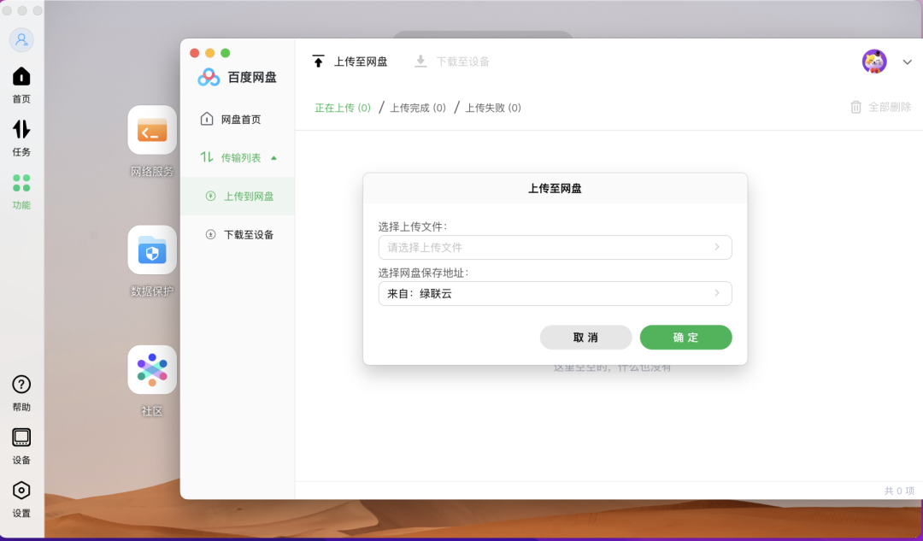923x541 pixels.
Task: Open 帮助 help in left sidebar
Action: click(21, 394)
